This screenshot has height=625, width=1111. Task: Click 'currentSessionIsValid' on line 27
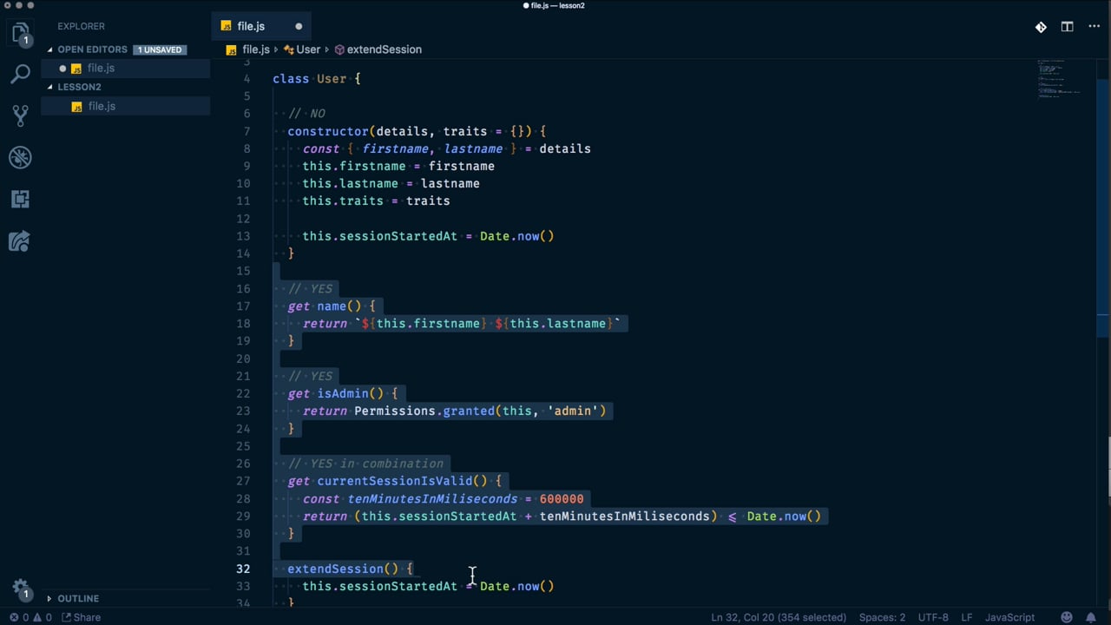(x=395, y=481)
